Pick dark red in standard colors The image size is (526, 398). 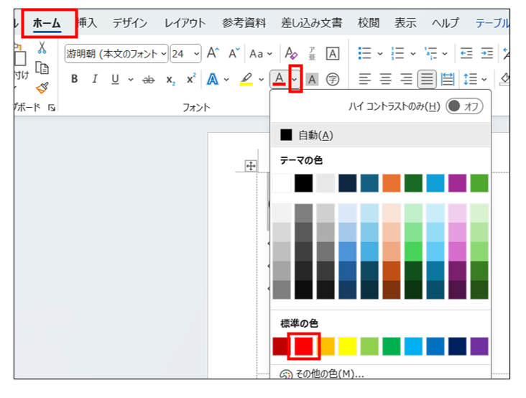[280, 346]
